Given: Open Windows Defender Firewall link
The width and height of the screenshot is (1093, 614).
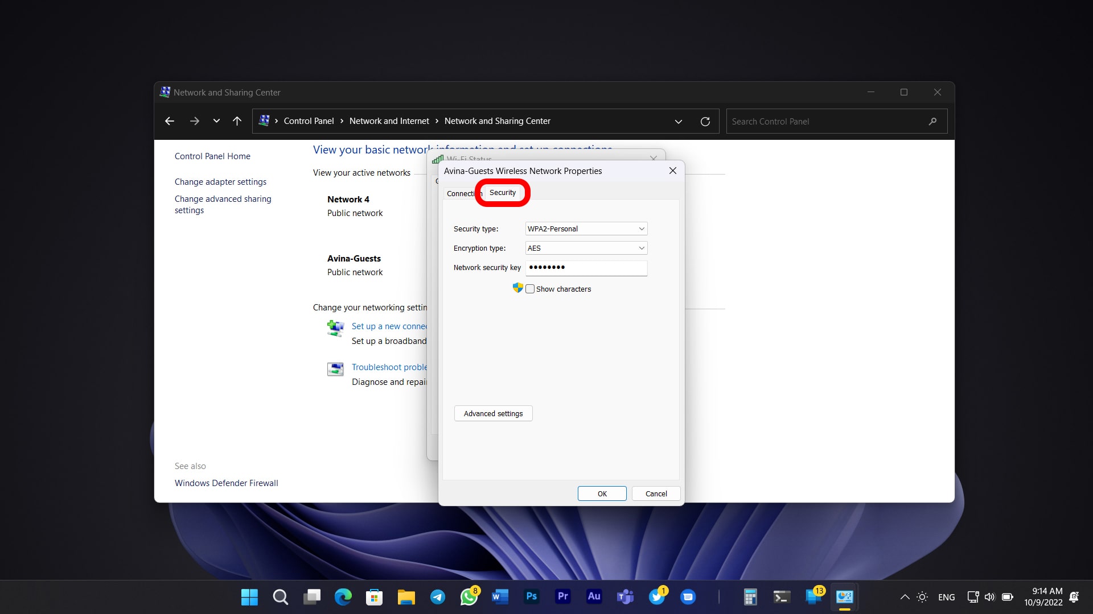Looking at the screenshot, I should (226, 483).
